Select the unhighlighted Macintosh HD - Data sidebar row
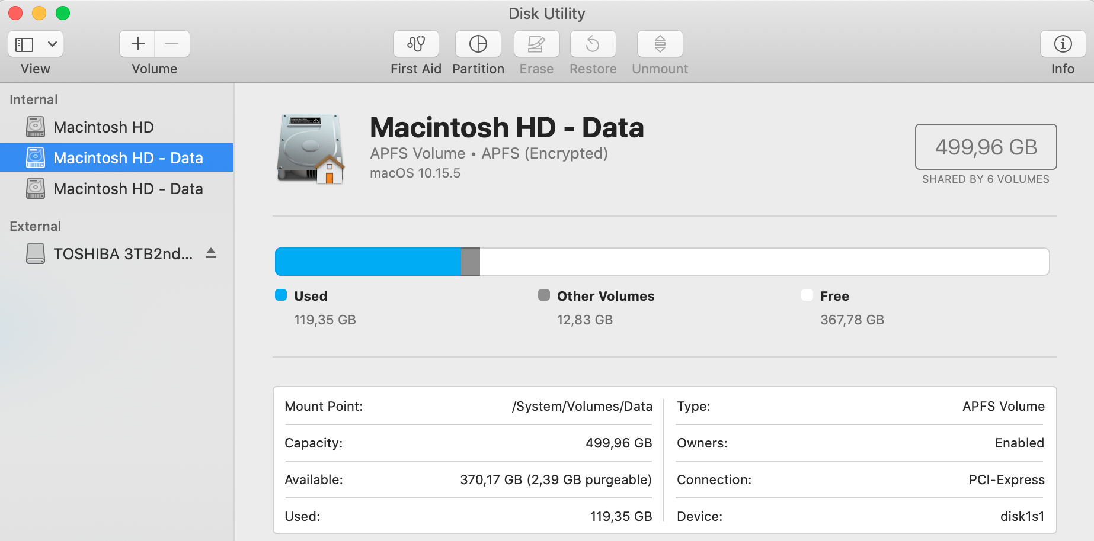The width and height of the screenshot is (1094, 541). [117, 189]
